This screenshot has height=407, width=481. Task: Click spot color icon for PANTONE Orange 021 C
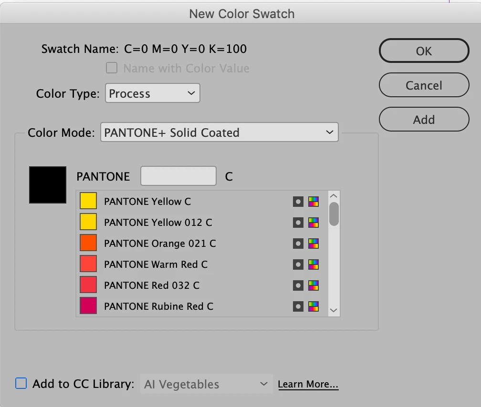point(298,244)
